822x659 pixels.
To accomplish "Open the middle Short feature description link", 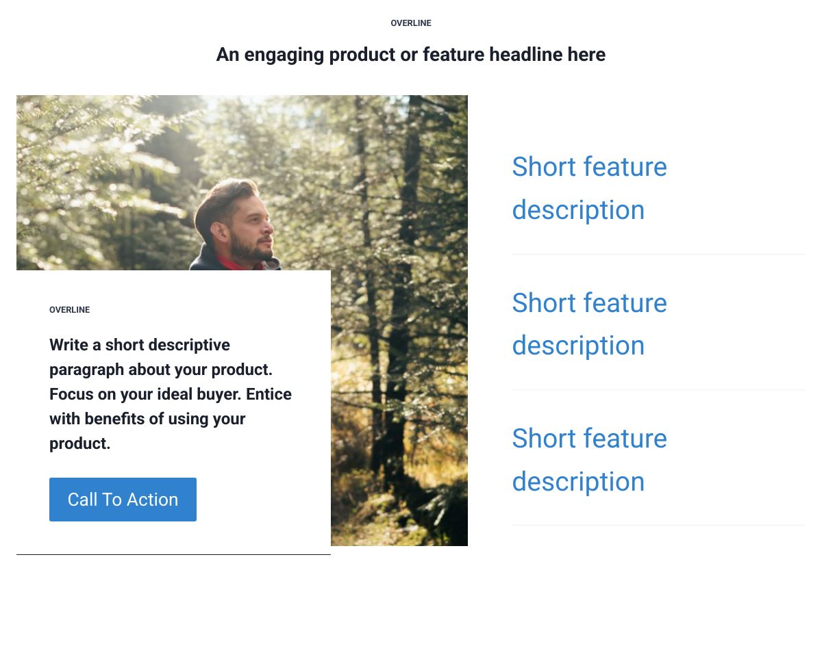I will click(x=589, y=324).
